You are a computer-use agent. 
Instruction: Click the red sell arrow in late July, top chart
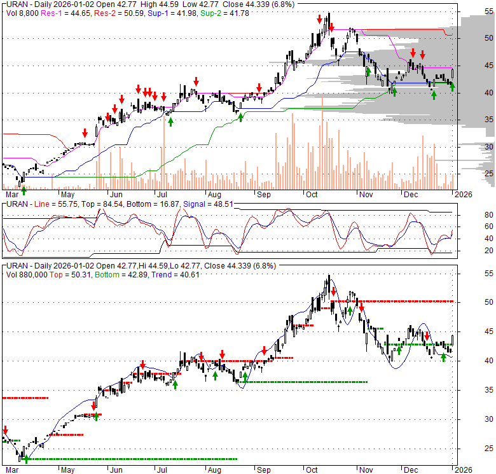[196, 81]
